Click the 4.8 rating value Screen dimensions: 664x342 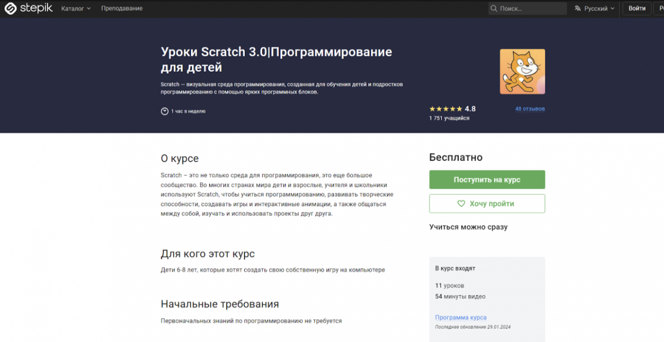[x=470, y=109]
